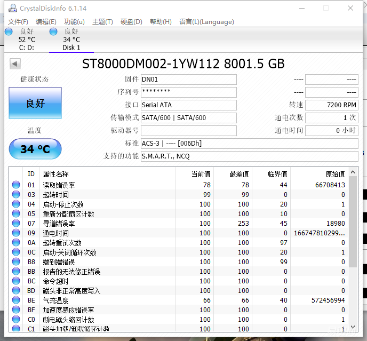
Task: Click the 序列号 masked serial field
Action: pyautogui.click(x=189, y=92)
